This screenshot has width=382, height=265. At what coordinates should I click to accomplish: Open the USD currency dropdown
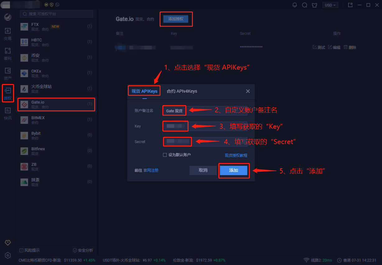[x=330, y=5]
